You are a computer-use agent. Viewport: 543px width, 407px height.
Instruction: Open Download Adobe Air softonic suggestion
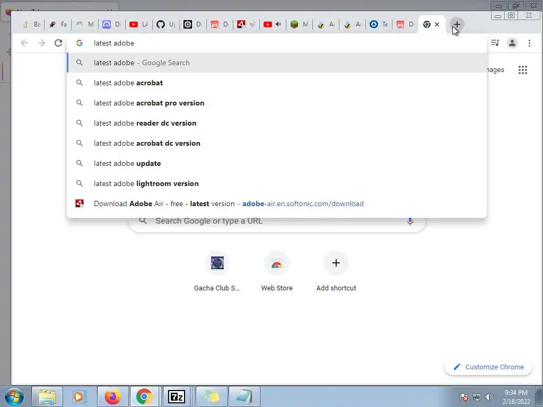[277, 203]
